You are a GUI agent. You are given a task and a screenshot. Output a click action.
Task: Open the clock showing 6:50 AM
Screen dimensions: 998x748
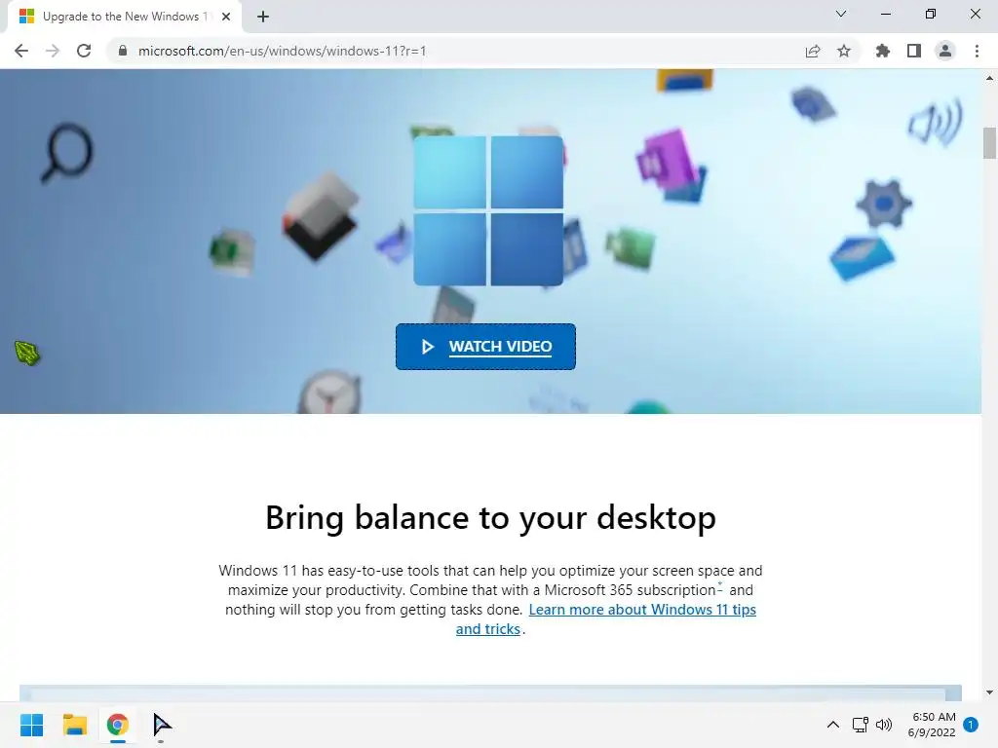coord(932,725)
